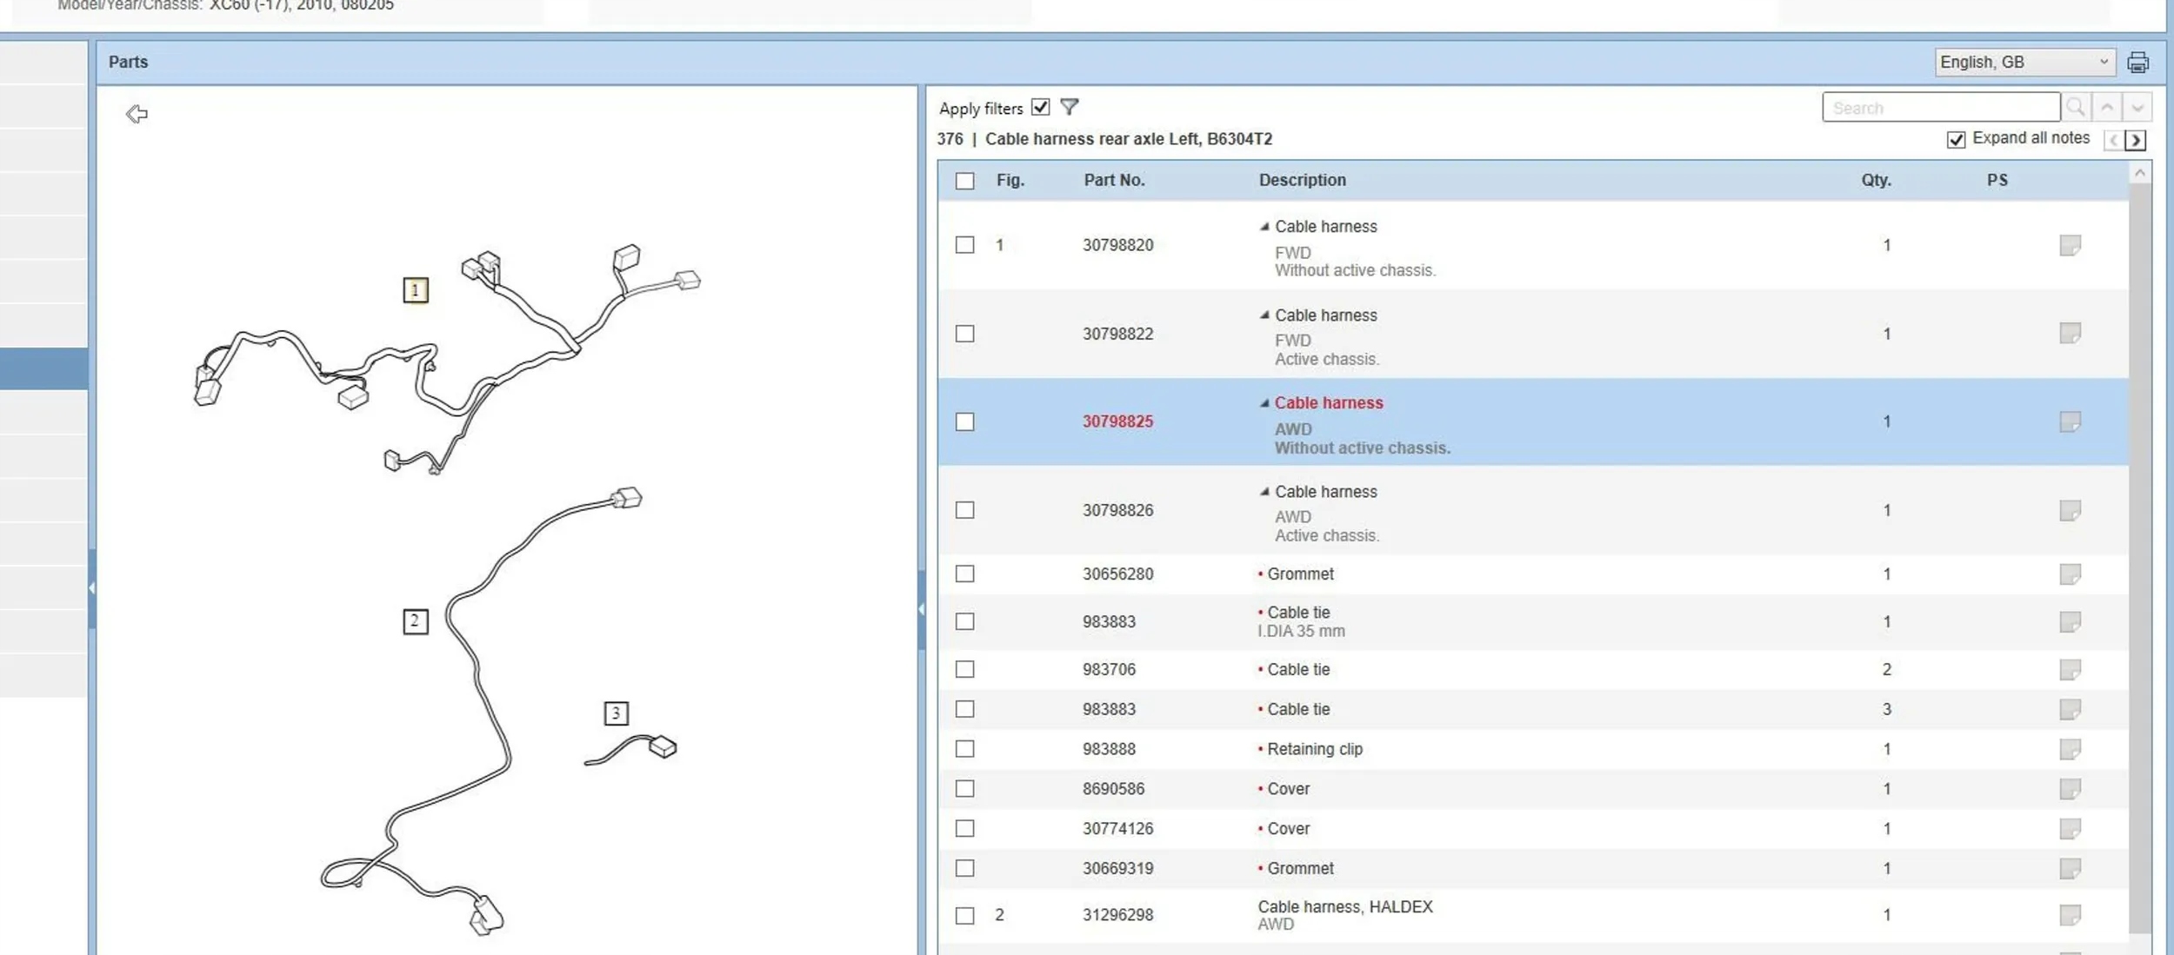Open note icon for Grommet 30656280

pyautogui.click(x=2070, y=574)
